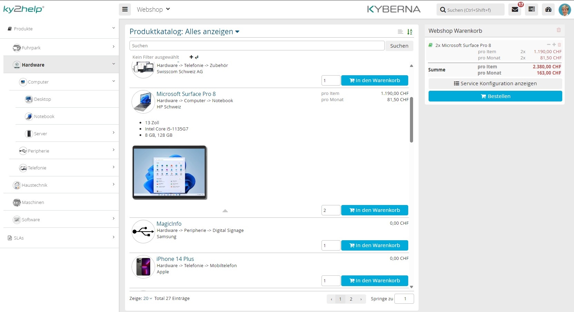The width and height of the screenshot is (574, 312).
Task: Add MagicInfo to Warenkorb
Action: pyautogui.click(x=375, y=245)
